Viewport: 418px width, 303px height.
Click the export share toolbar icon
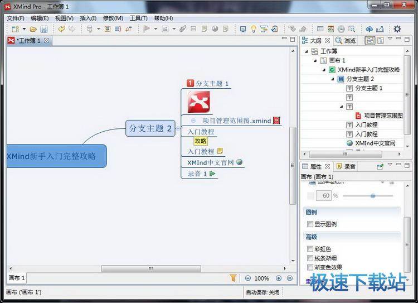click(380, 29)
